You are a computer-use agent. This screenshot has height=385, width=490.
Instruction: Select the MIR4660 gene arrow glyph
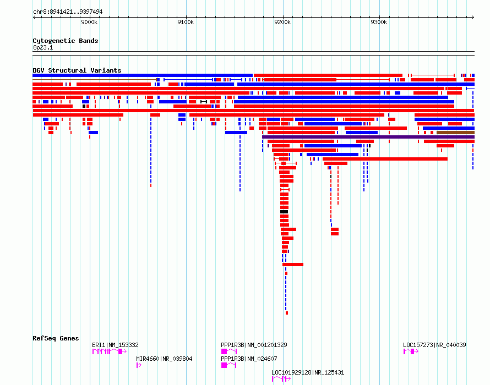139,365
